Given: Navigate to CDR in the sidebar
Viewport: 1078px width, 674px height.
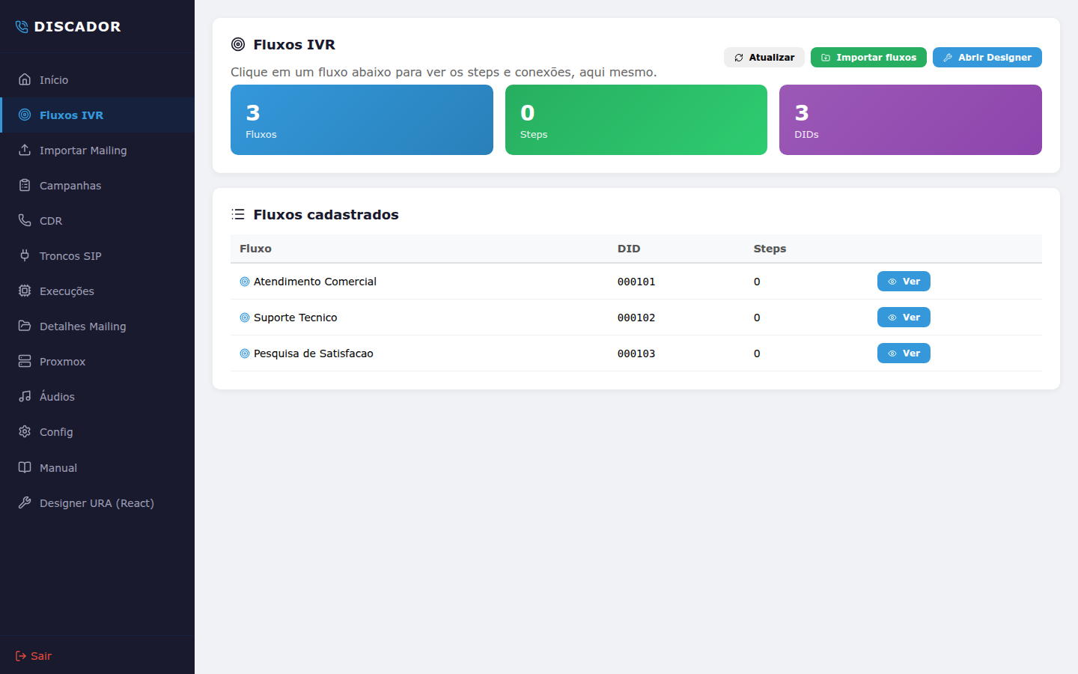Looking at the screenshot, I should (97, 220).
